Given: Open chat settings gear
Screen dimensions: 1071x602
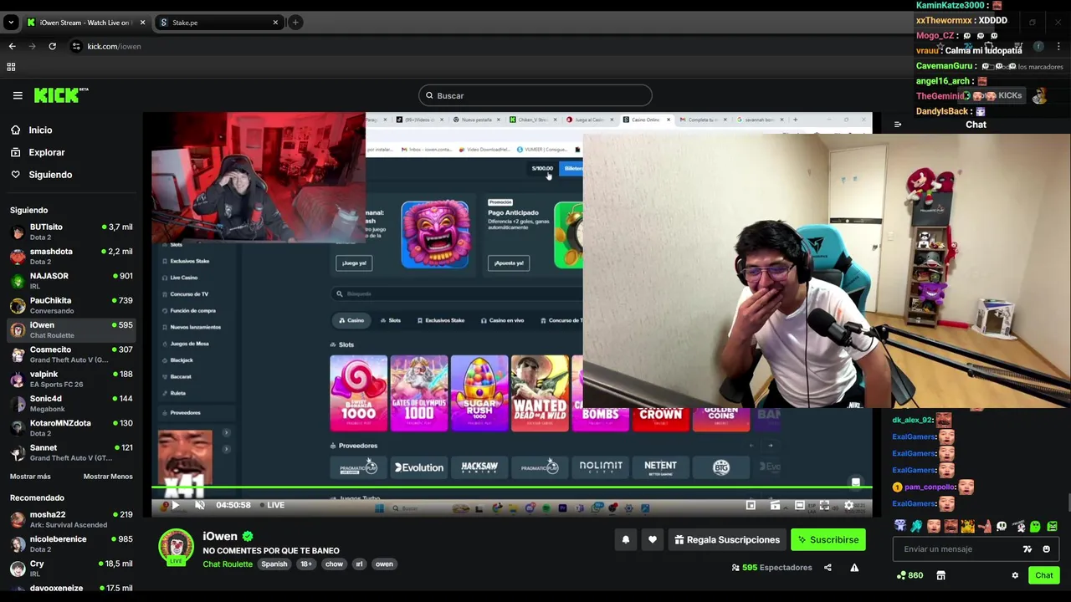Looking at the screenshot, I should pos(1015,575).
